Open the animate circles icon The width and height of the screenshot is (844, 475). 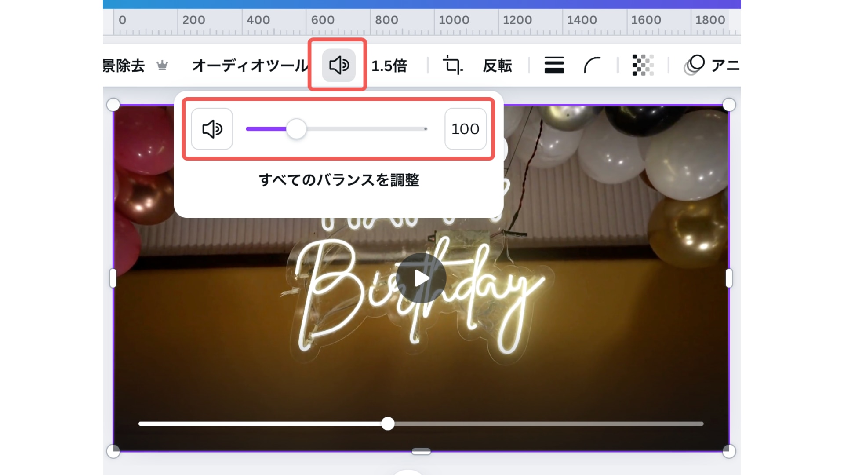point(694,65)
